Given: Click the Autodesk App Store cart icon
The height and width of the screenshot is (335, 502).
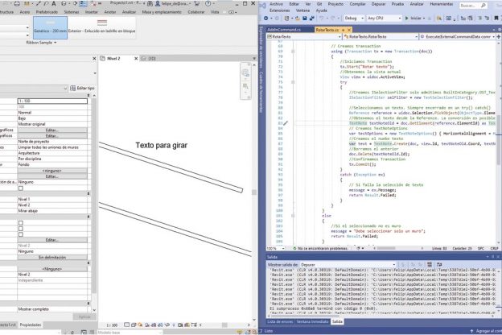Looking at the screenshot, I should (197, 3).
